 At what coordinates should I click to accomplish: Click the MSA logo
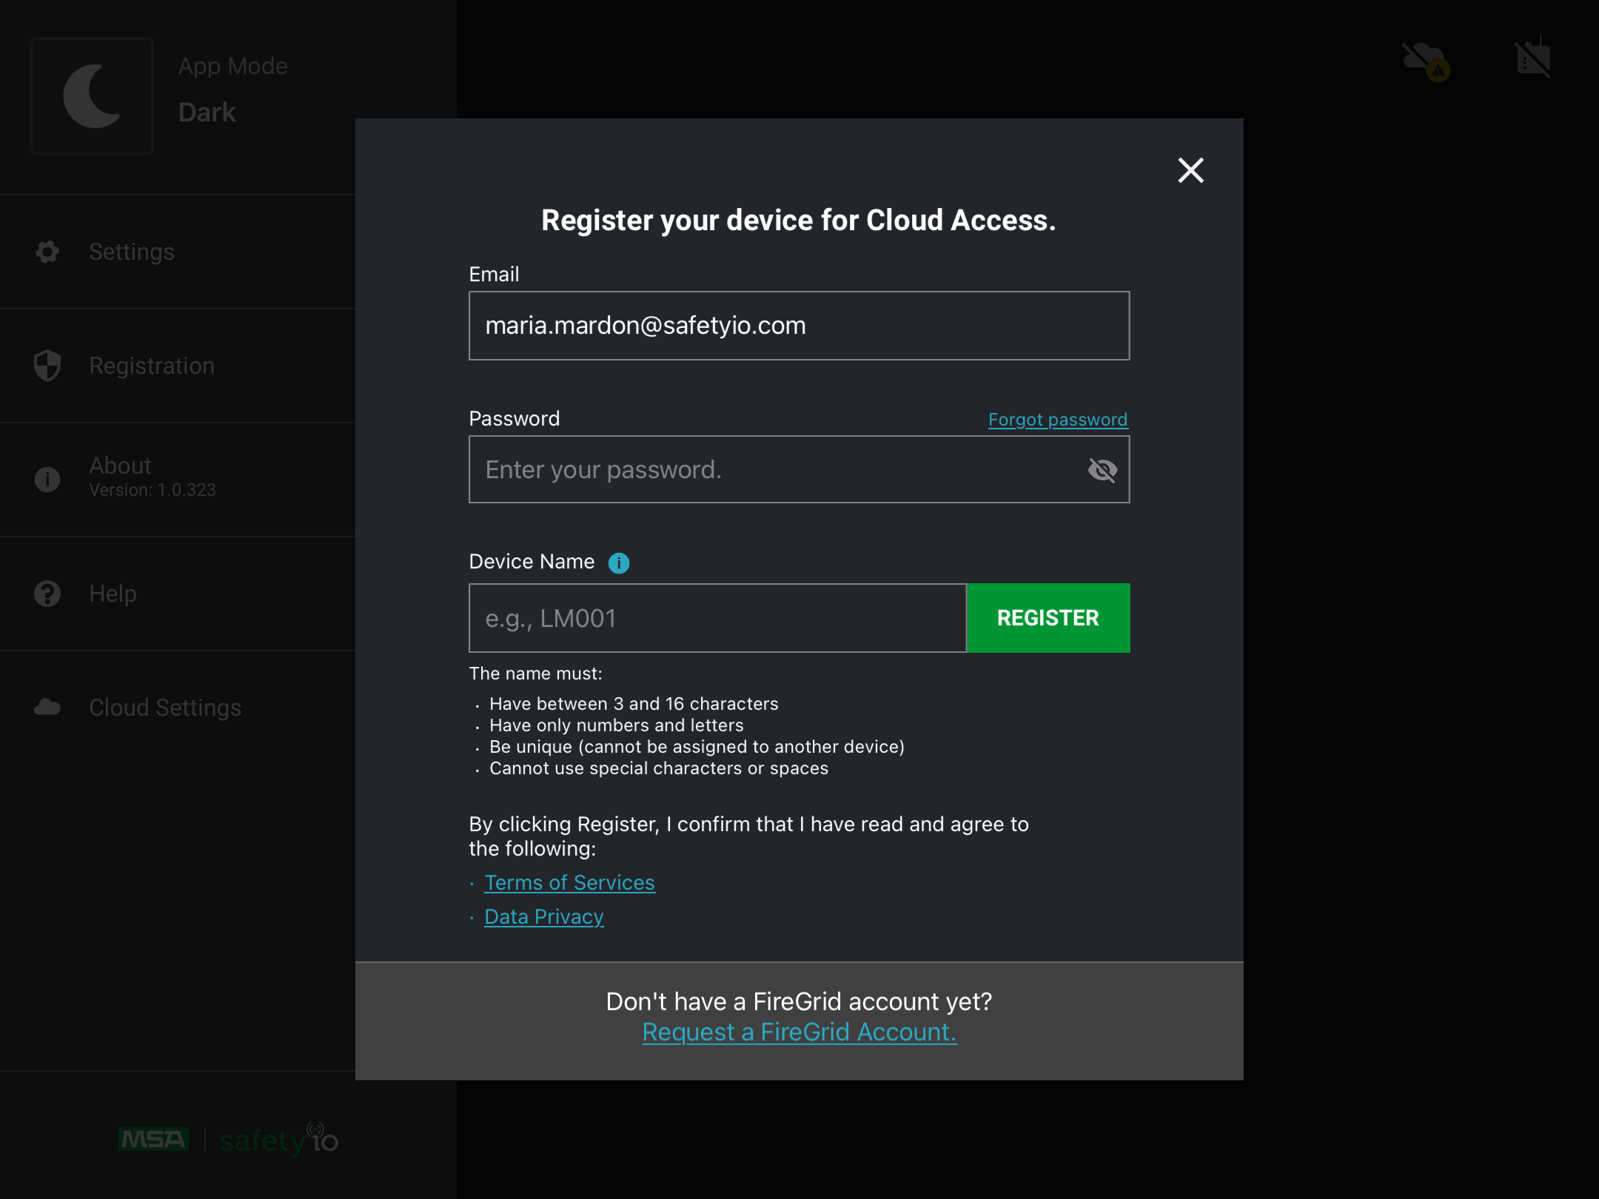tap(153, 1140)
